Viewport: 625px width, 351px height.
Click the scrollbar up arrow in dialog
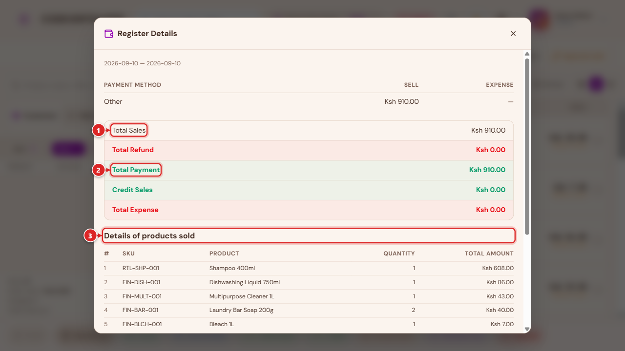tap(527, 54)
